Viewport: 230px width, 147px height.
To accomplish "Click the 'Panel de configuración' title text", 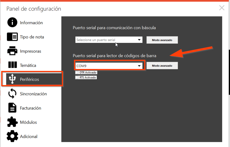I will point(34,9).
